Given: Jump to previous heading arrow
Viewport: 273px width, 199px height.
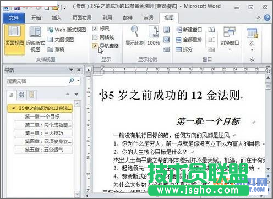Looking at the screenshot, I should (x=68, y=94).
